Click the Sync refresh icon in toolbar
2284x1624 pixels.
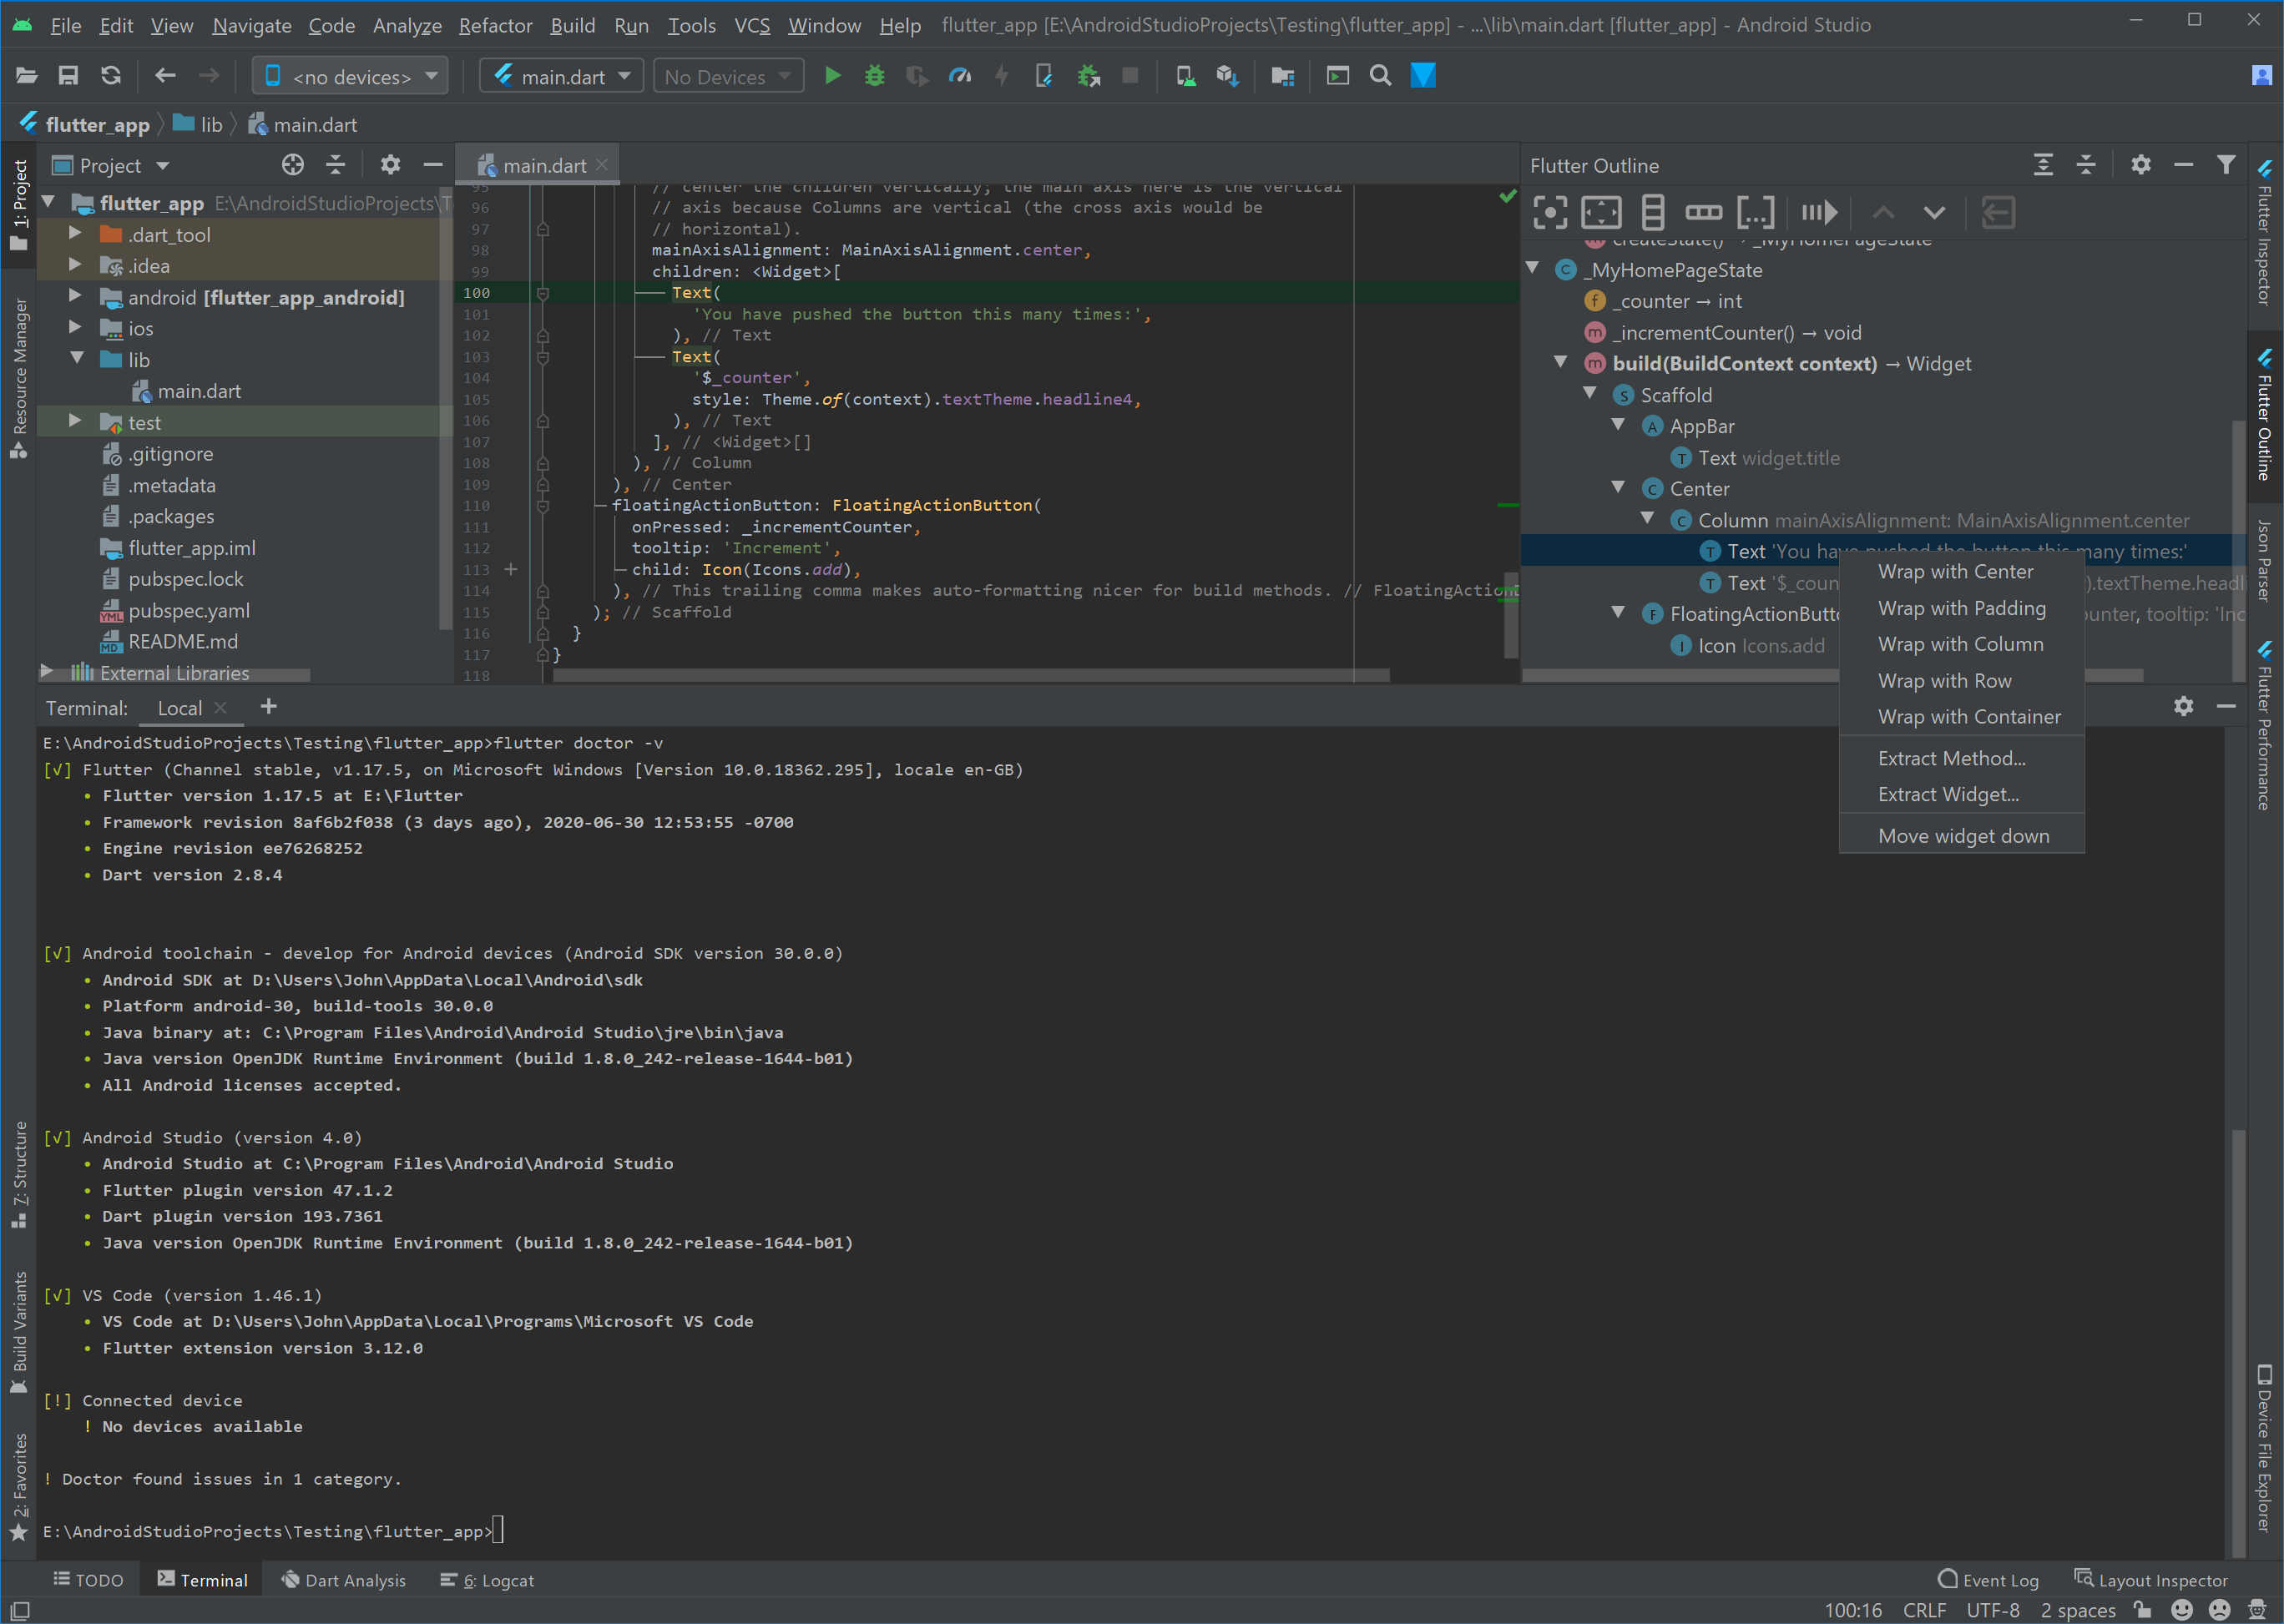tap(111, 76)
